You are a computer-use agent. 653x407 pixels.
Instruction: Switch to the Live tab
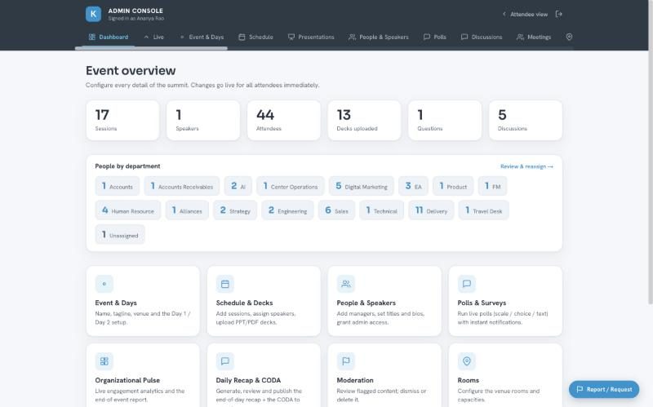coord(153,37)
